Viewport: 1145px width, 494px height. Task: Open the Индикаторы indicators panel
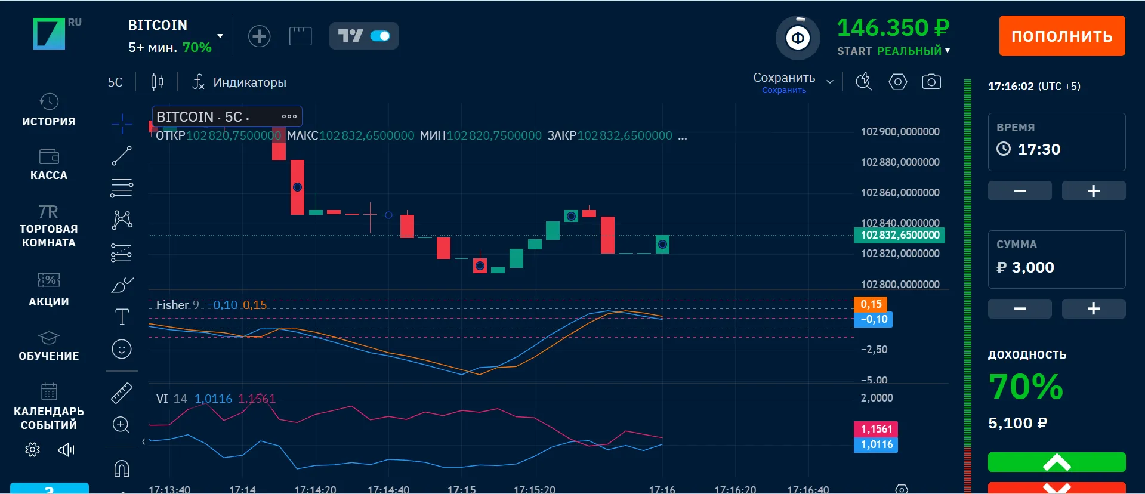point(240,82)
